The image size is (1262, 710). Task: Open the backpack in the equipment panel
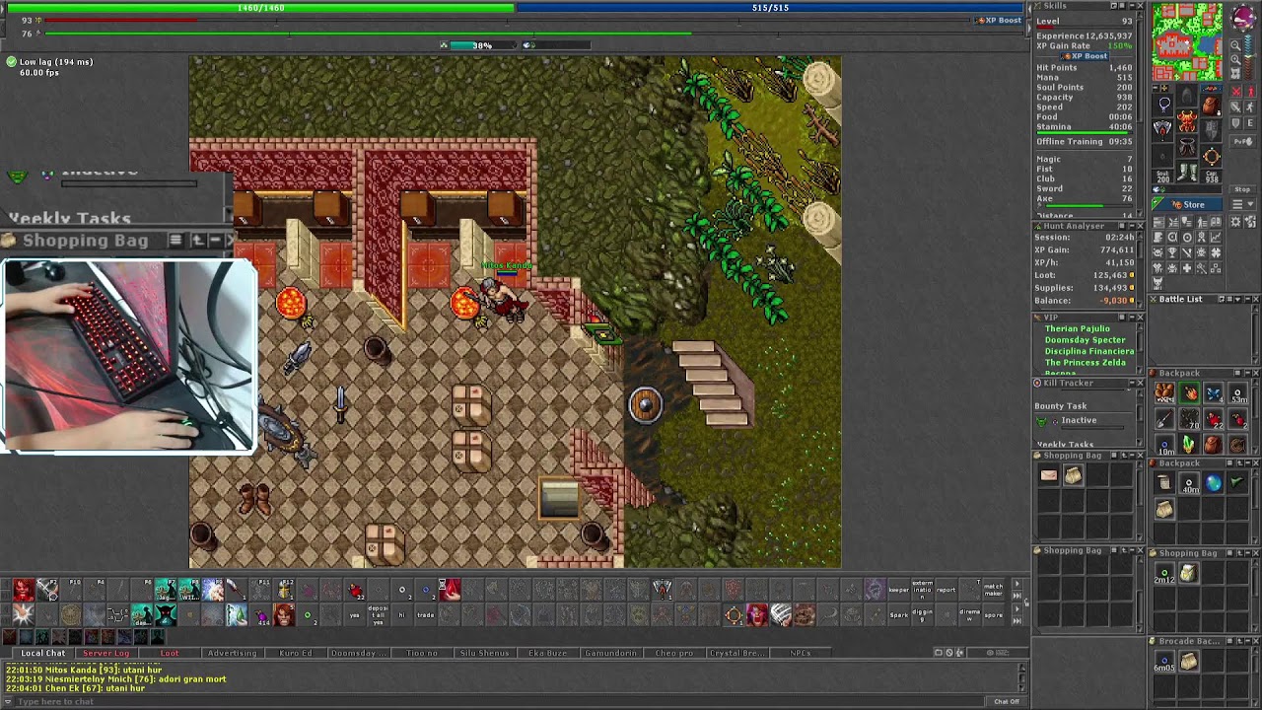coord(1211,105)
